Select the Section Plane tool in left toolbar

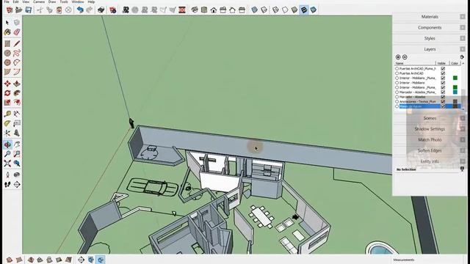coord(17,184)
